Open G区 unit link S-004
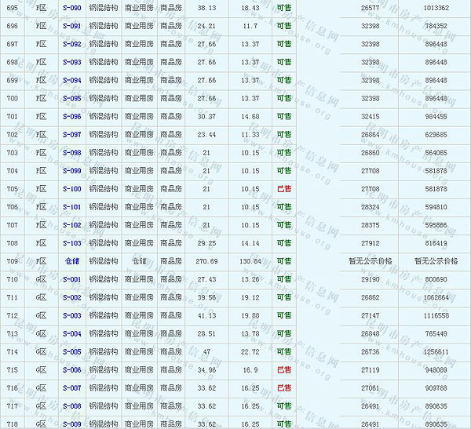Screen dimensions: 471x429 tap(71, 333)
